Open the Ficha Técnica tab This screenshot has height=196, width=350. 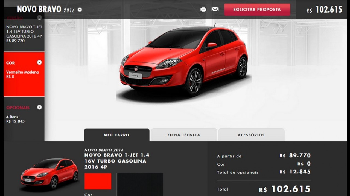tap(184, 135)
